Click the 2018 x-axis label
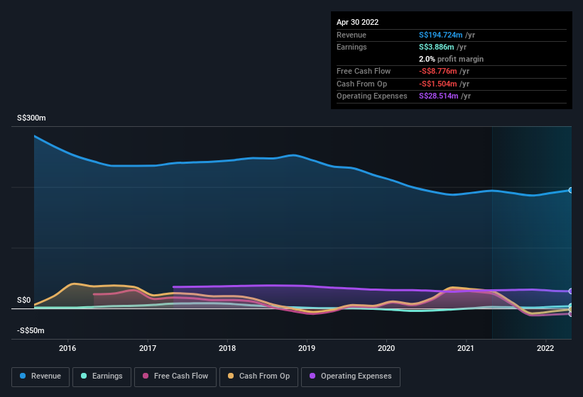This screenshot has height=397, width=583. click(x=227, y=348)
